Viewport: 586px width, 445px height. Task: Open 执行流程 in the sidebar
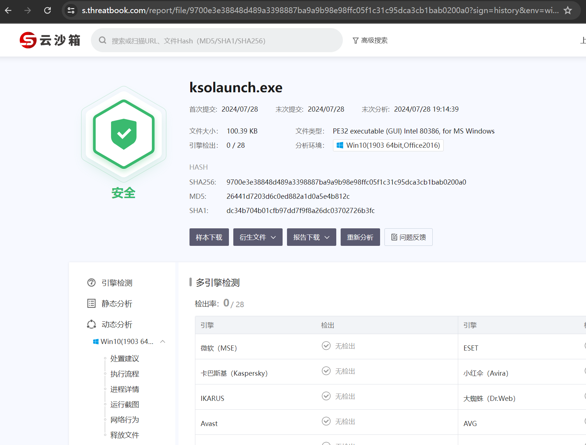125,374
